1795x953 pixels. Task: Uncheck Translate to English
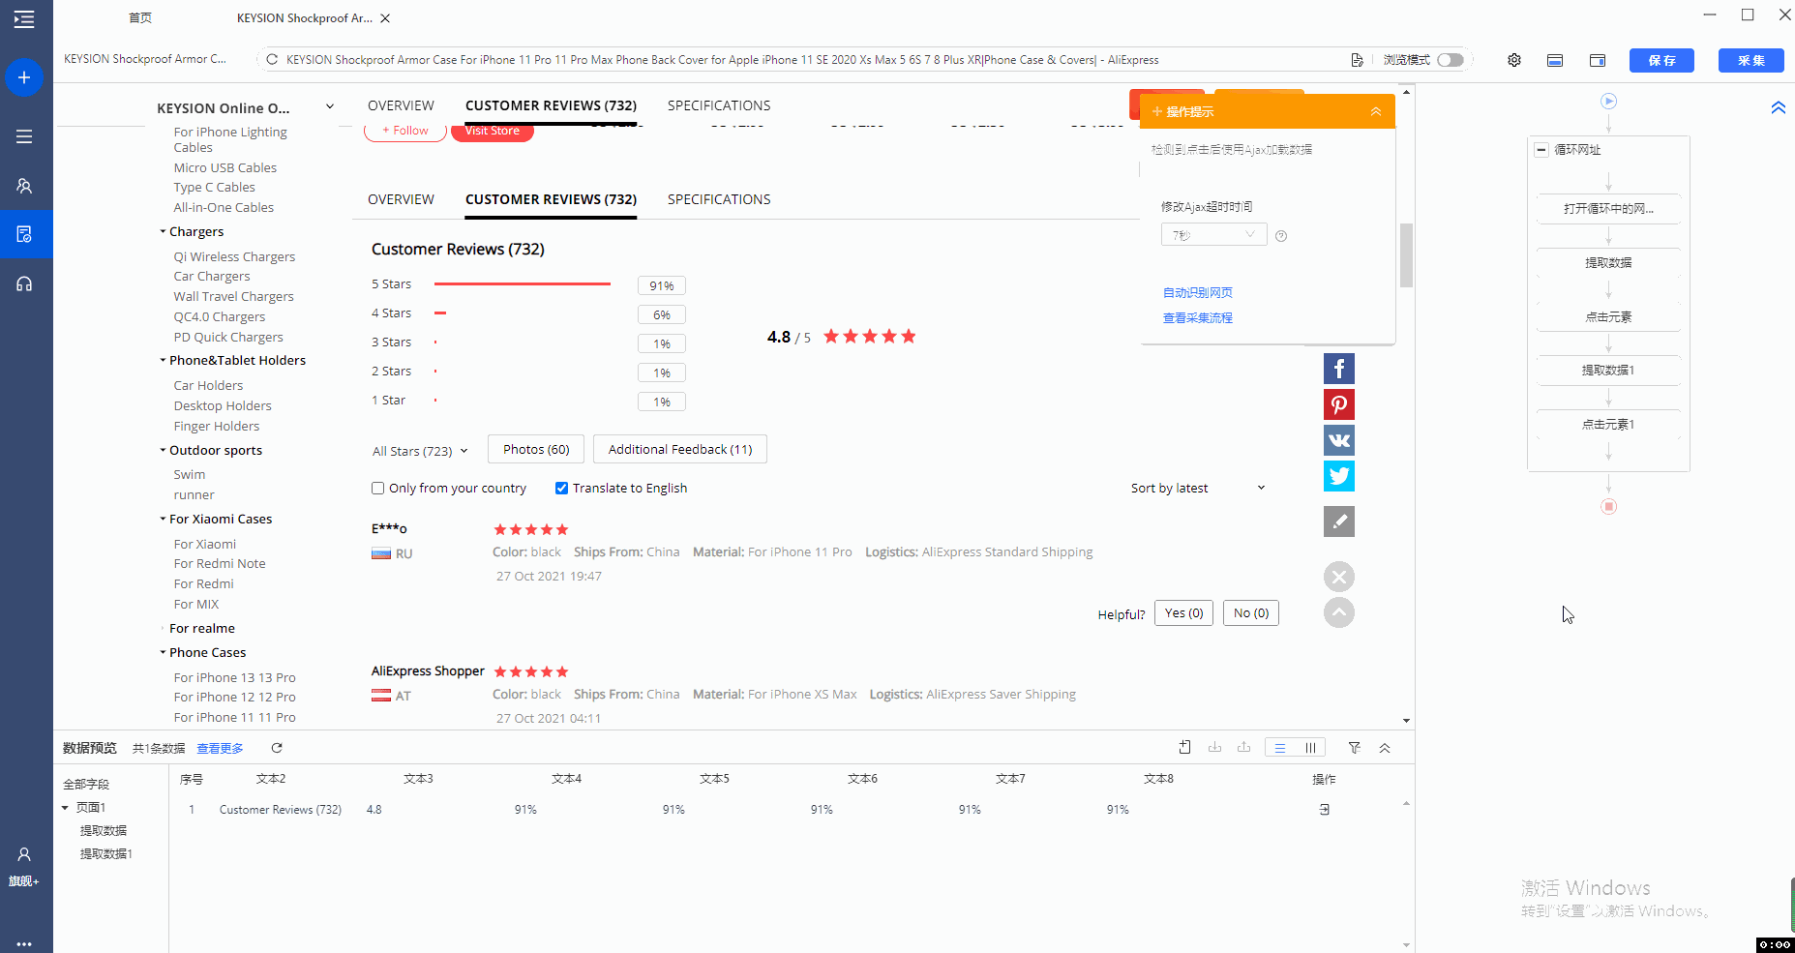pos(561,489)
